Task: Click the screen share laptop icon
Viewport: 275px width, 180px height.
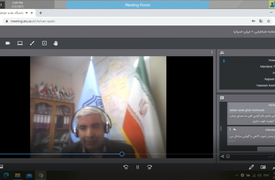Action: click(x=20, y=43)
